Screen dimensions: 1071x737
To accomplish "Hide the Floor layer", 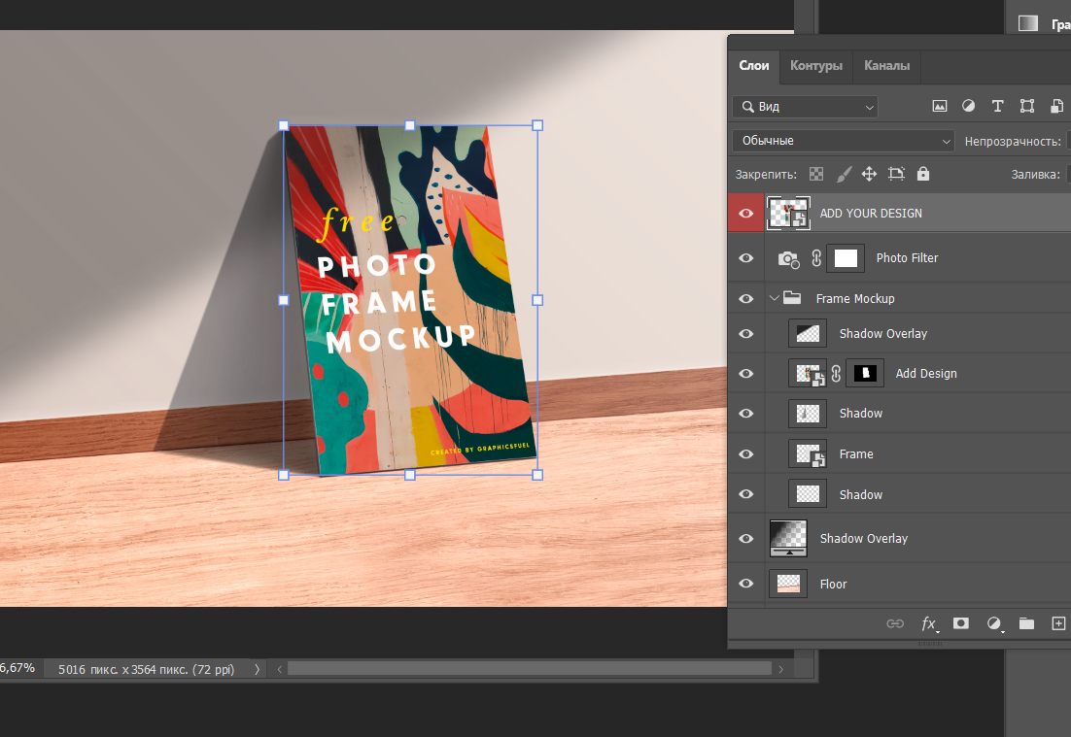I will (x=746, y=584).
